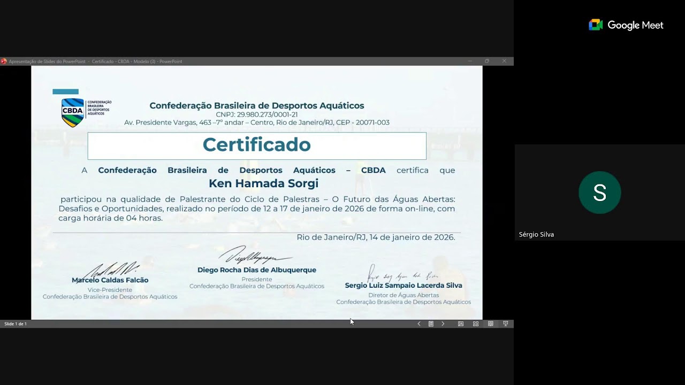Screen dimensions: 685x385
Task: Restore down the PowerPoint slideshow window
Action: coord(486,61)
